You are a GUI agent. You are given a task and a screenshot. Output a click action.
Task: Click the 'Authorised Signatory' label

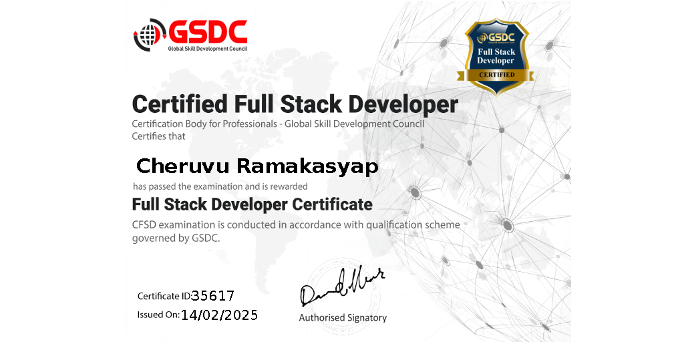(343, 317)
